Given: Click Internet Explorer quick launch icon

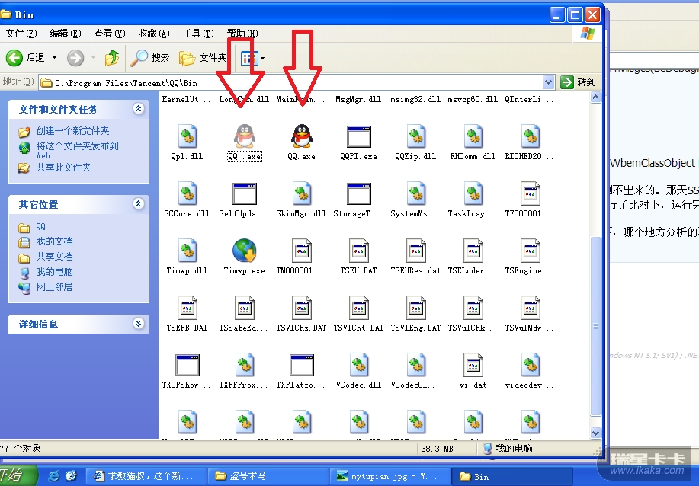Looking at the screenshot, I should pyautogui.click(x=53, y=476).
